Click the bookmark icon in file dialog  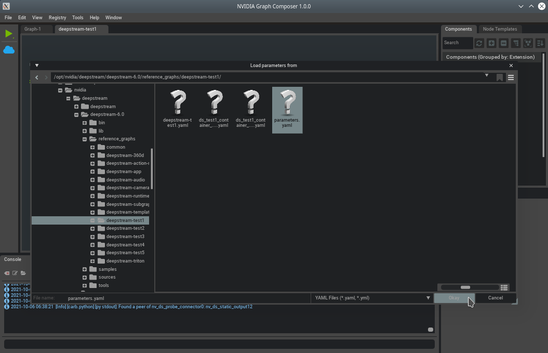[x=500, y=77]
